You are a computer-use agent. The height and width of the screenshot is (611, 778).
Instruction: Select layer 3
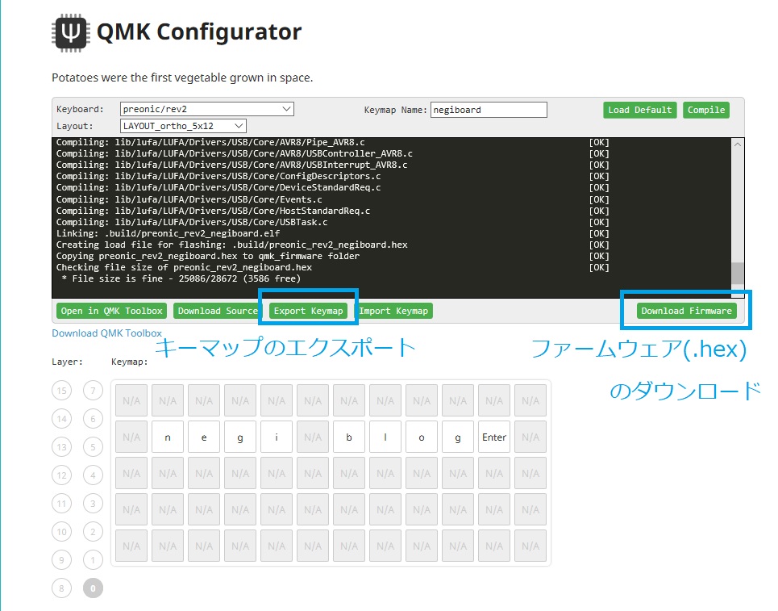(93, 504)
